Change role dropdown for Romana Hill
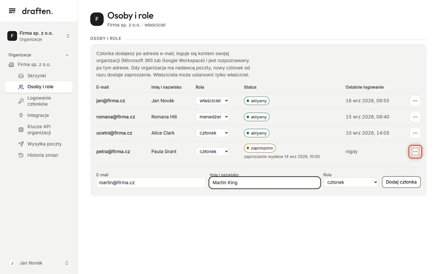Screen dimensions: 439x274 [212, 117]
